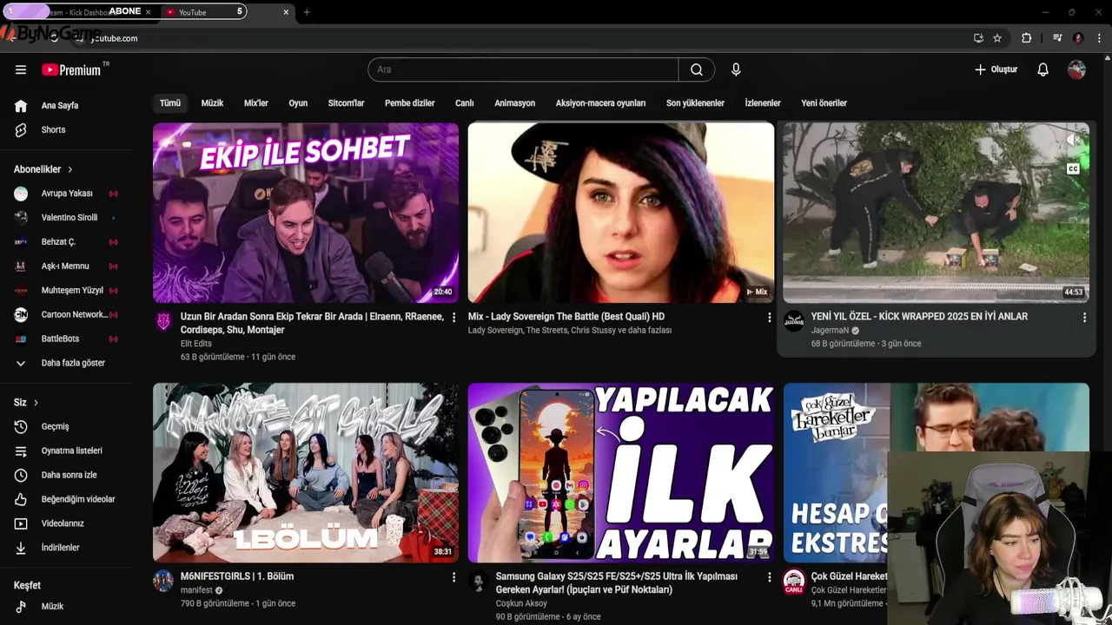Open options menu for Kick Wrapped video

[1084, 318]
